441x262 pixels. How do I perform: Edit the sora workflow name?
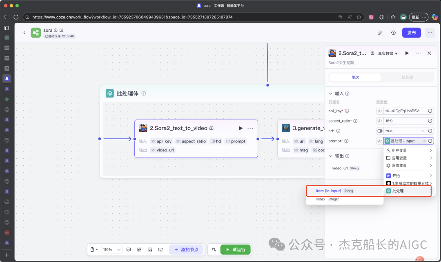[x=61, y=30]
